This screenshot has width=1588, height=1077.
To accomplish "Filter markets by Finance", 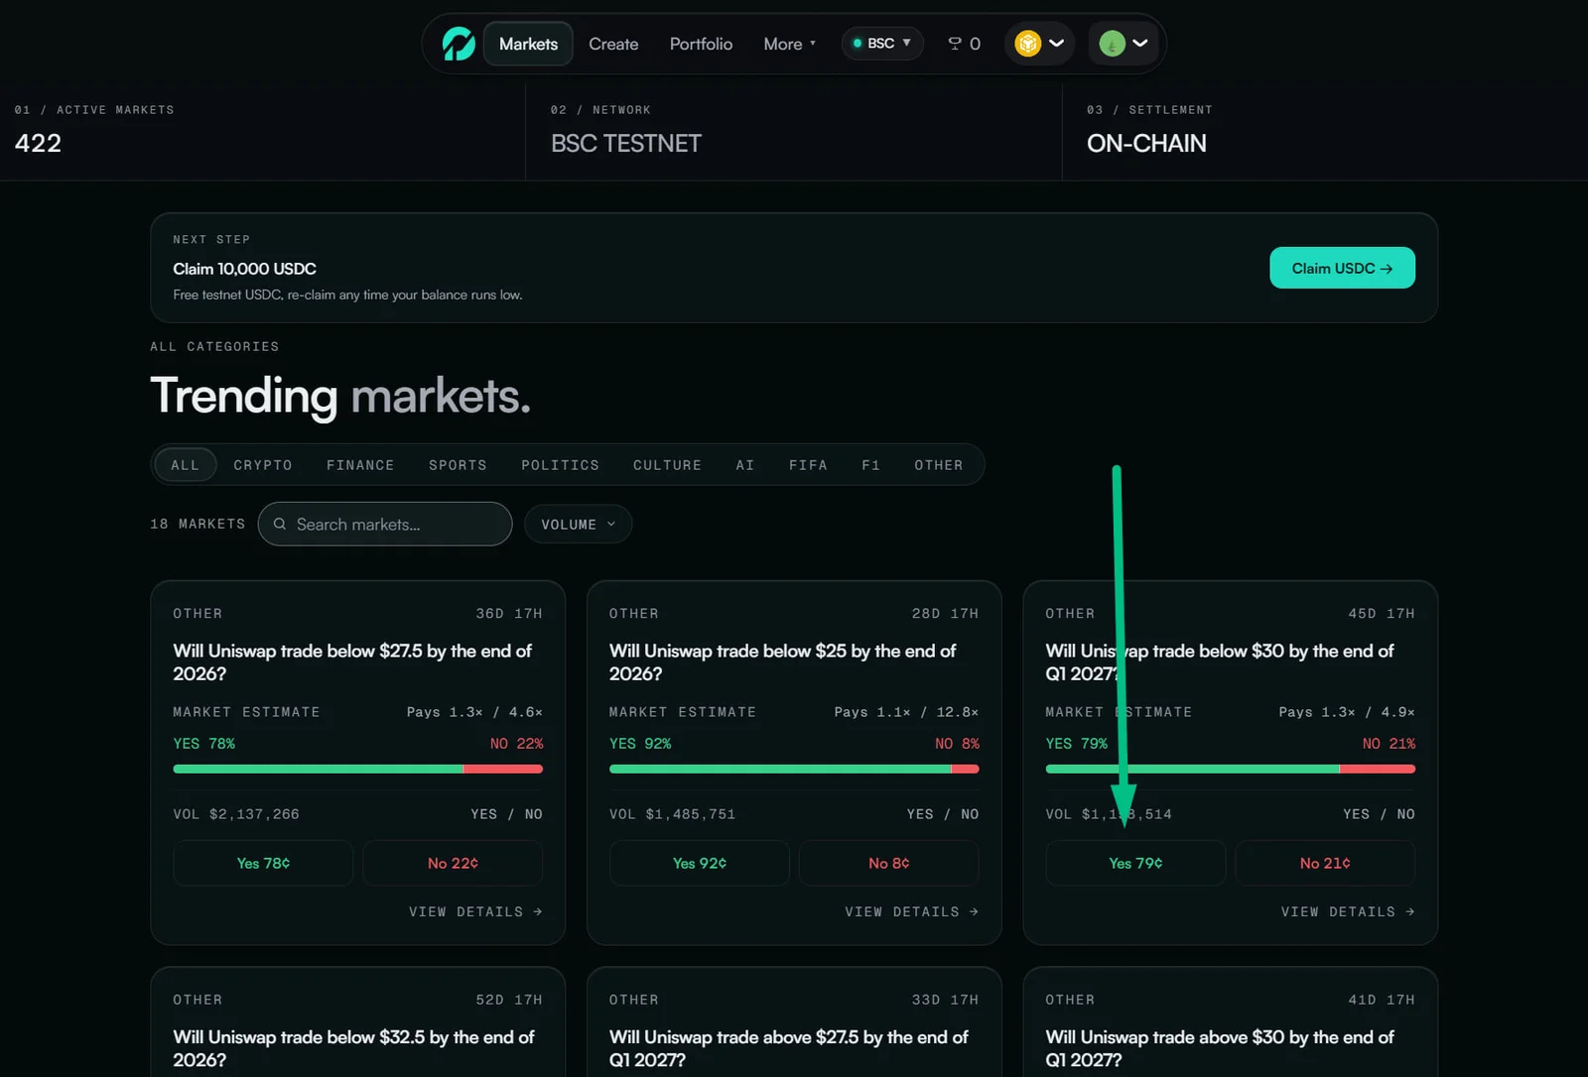I will (x=360, y=464).
